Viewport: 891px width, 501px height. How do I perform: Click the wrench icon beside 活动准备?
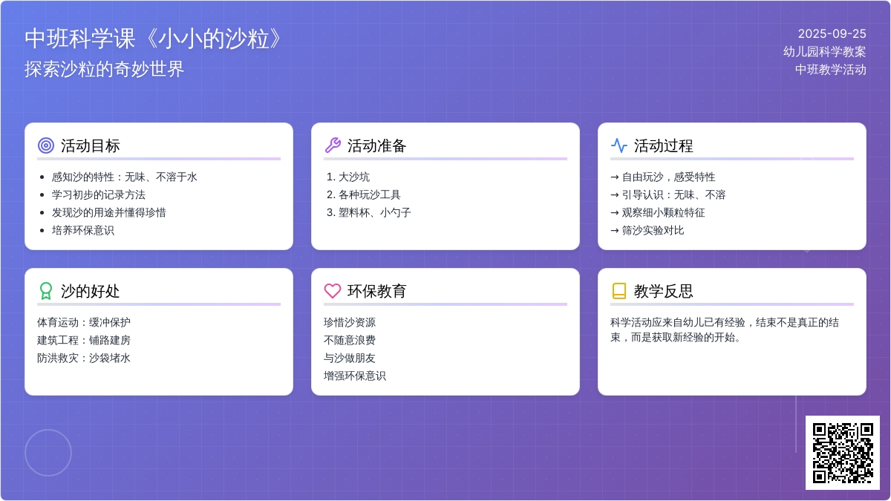click(333, 145)
